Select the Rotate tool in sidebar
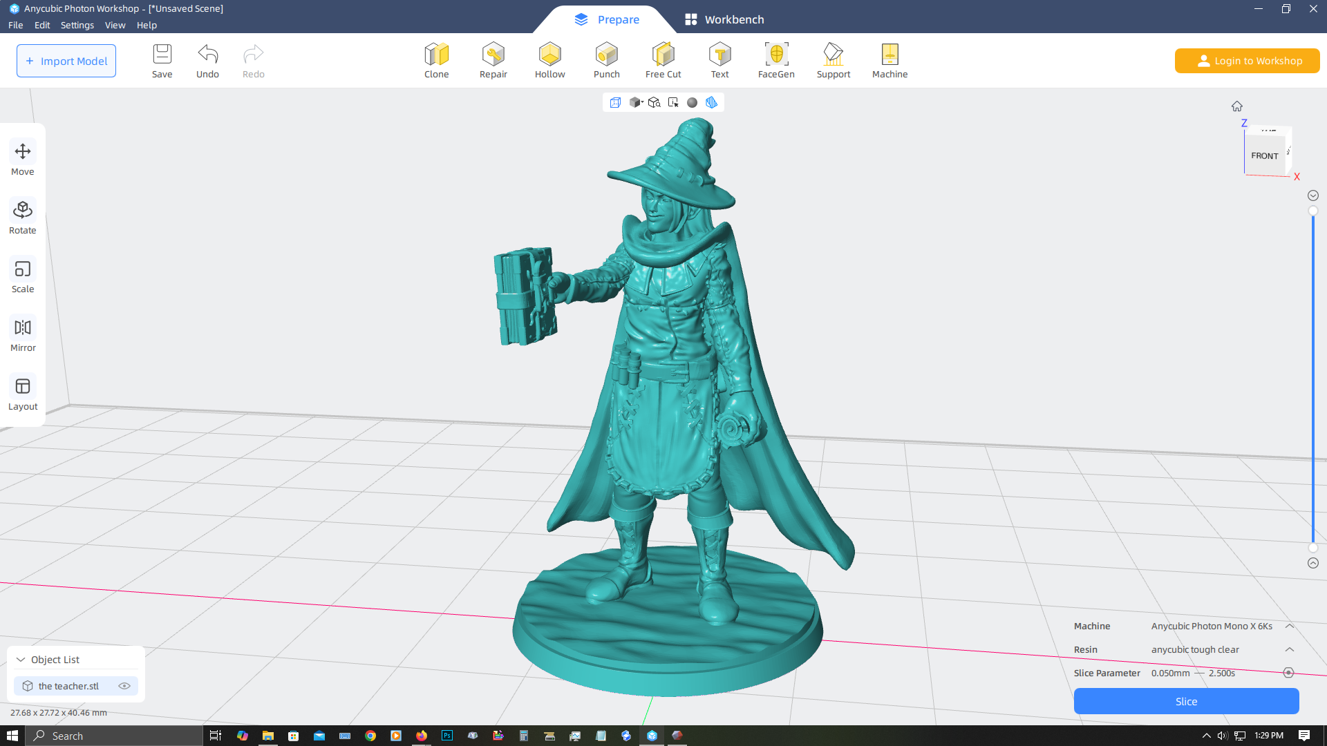 (23, 218)
